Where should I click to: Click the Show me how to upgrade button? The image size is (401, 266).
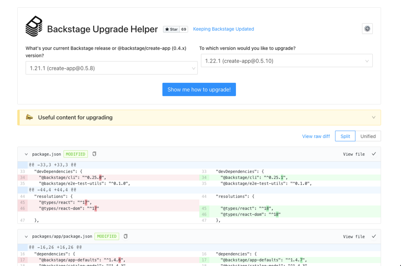[x=199, y=89]
